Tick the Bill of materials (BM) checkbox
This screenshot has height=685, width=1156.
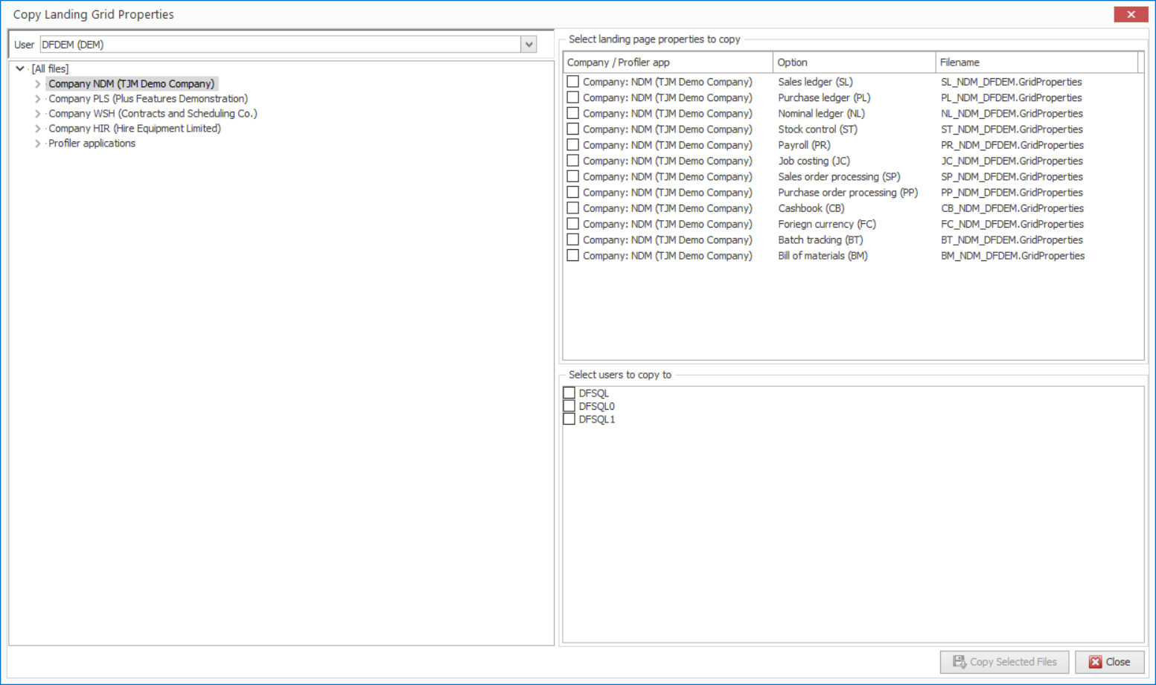click(x=572, y=255)
